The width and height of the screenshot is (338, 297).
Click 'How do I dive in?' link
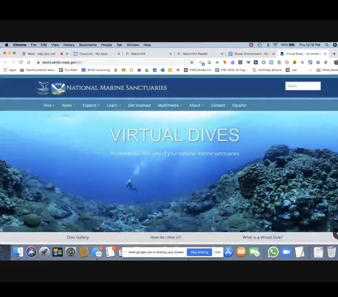pos(166,237)
